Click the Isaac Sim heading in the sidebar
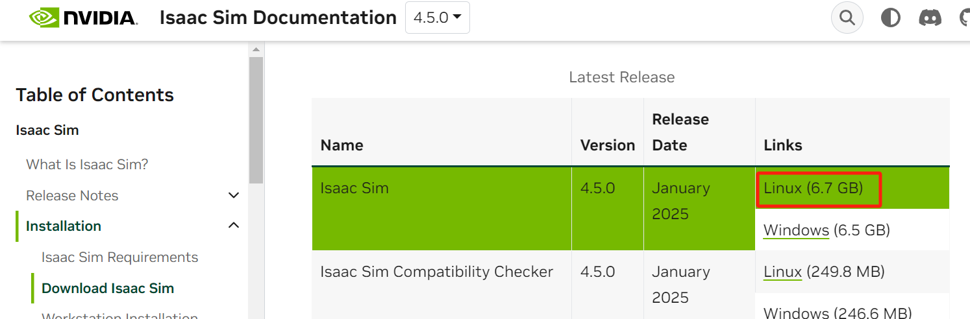The width and height of the screenshot is (970, 319). (x=47, y=130)
